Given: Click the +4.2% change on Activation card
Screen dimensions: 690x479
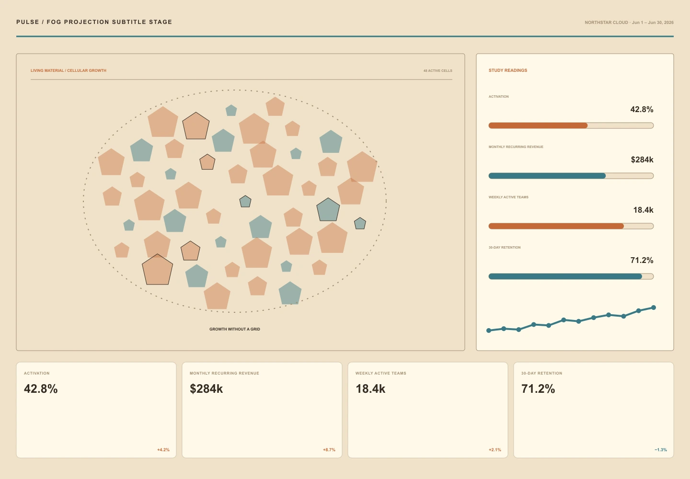Looking at the screenshot, I should point(163,450).
